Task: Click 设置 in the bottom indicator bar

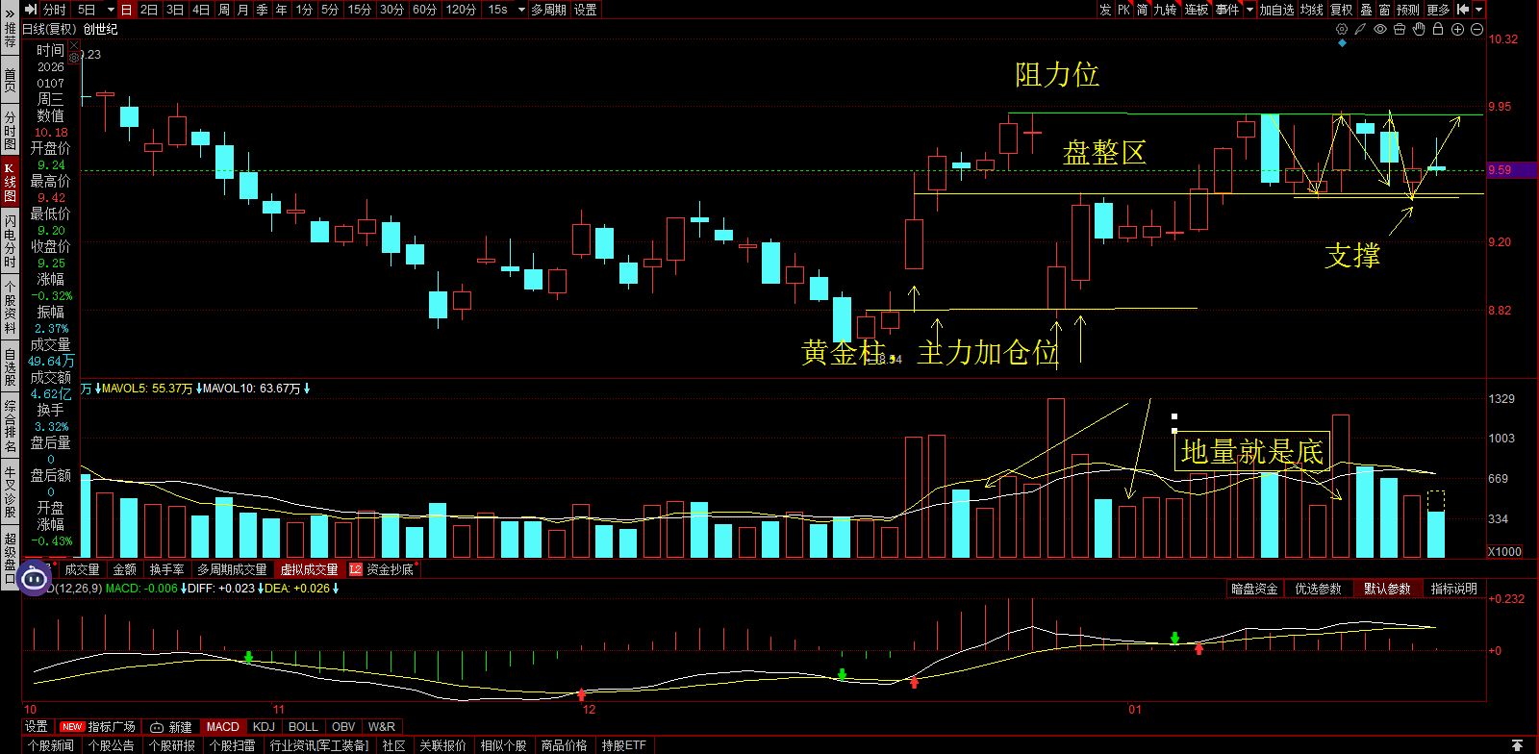Action: tap(37, 727)
